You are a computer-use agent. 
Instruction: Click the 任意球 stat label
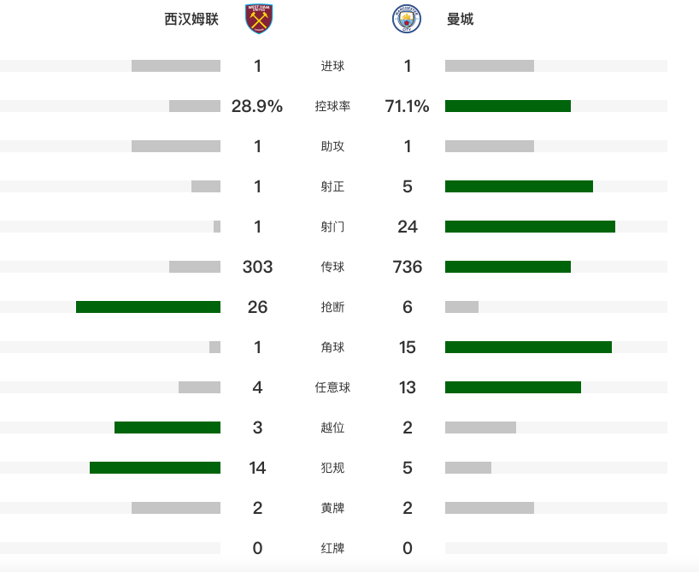(332, 387)
